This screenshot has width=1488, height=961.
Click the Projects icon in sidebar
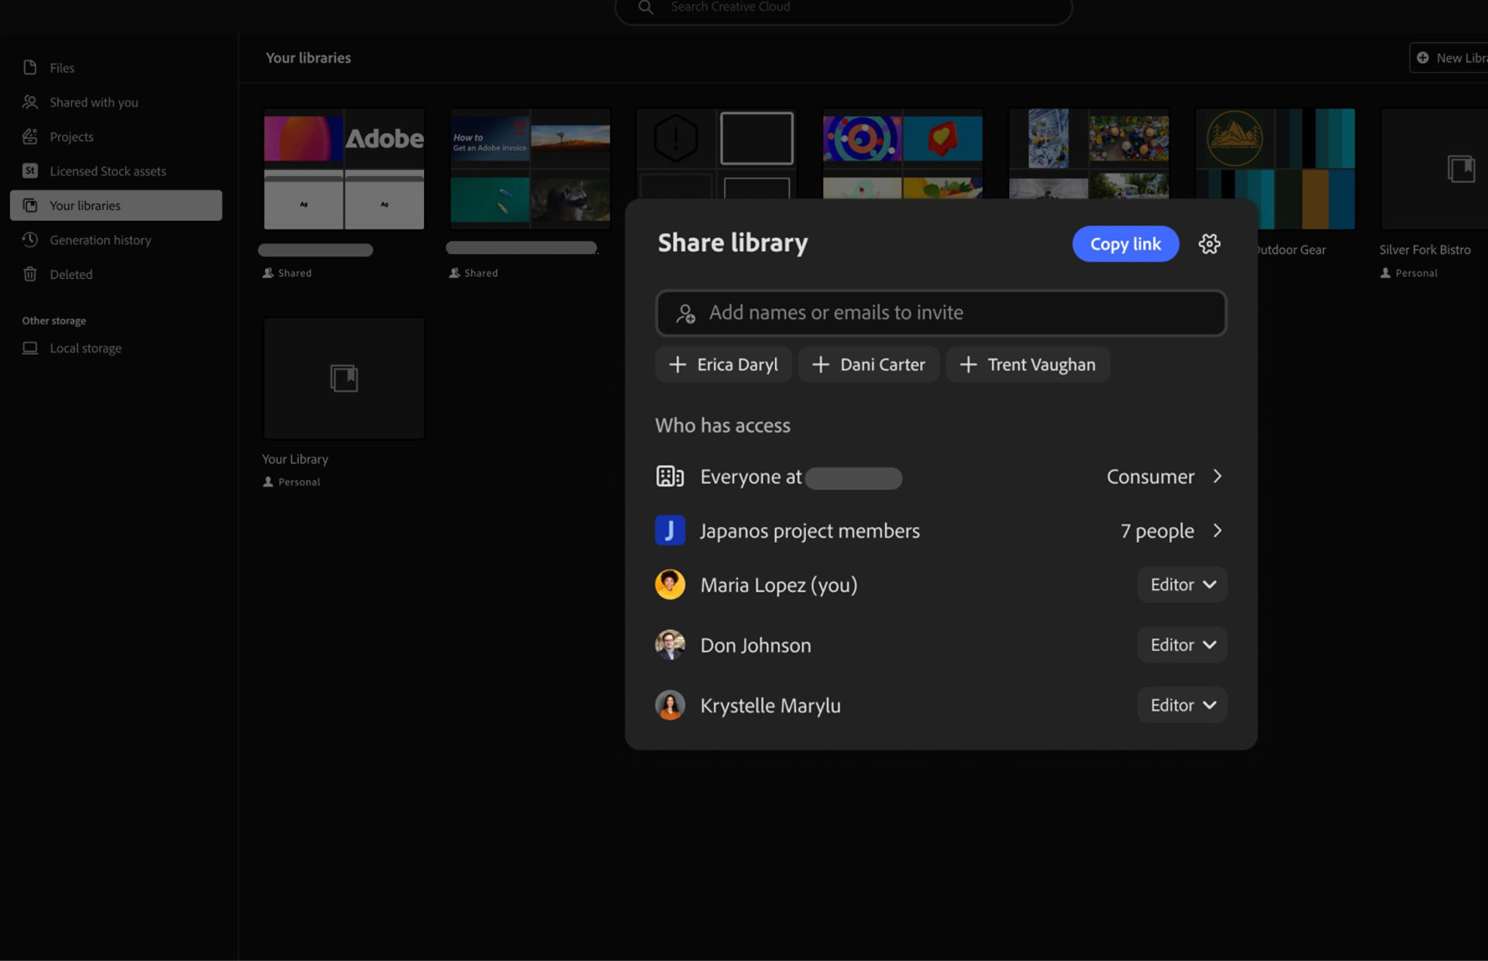tap(30, 136)
